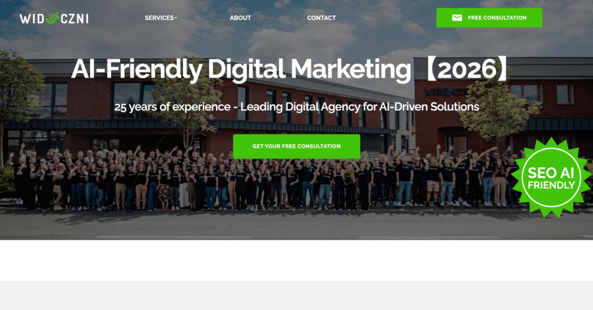This screenshot has height=310, width=593.
Task: Click the Free Consultation header button
Action: [x=489, y=18]
